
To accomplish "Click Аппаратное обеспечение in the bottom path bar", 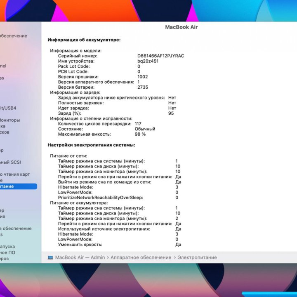I will tap(141, 257).
